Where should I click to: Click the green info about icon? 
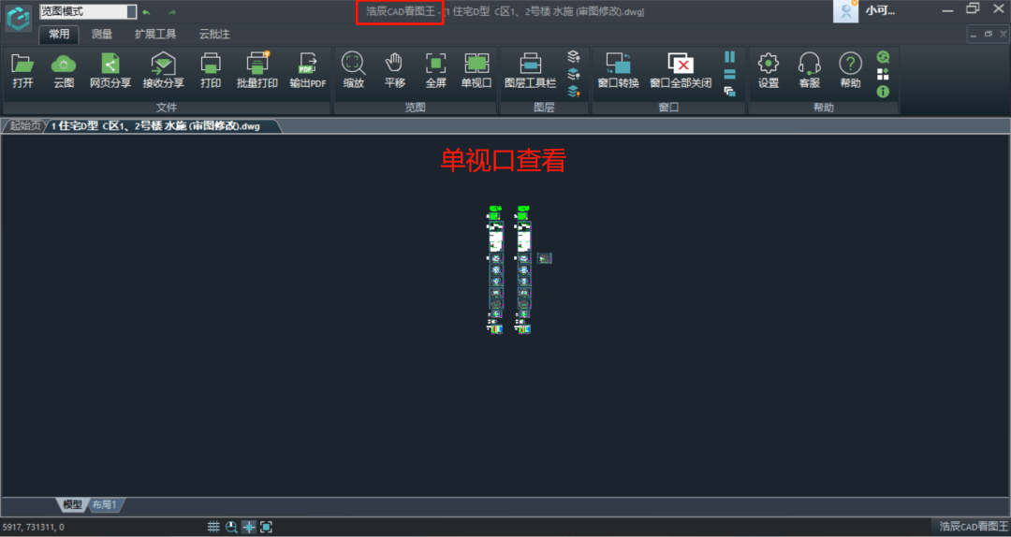pyautogui.click(x=883, y=92)
